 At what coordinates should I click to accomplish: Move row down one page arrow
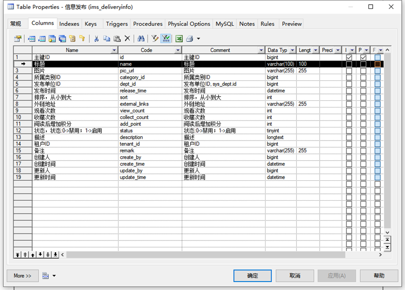[48, 255]
